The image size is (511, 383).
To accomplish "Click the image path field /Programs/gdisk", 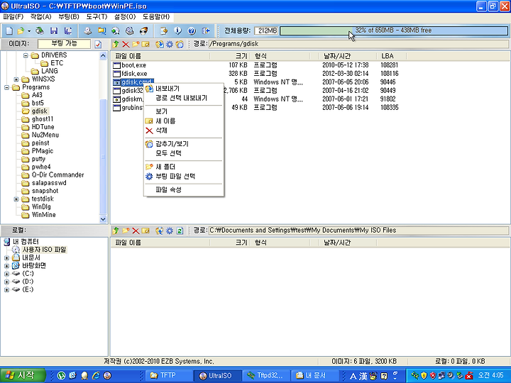I will [358, 44].
